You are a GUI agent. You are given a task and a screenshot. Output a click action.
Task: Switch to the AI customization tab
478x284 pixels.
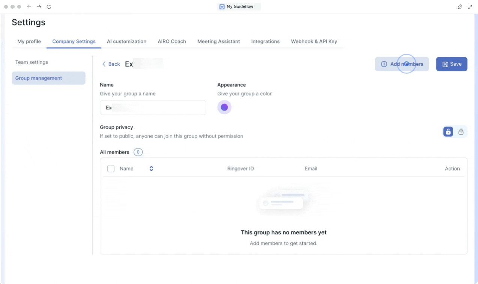click(x=126, y=42)
